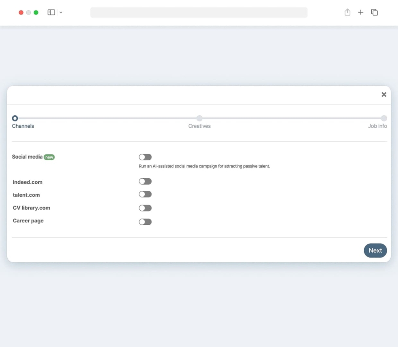Screen dimensions: 398x347
Task: Expand the sidebar dropdown chevron
Action: point(61,12)
